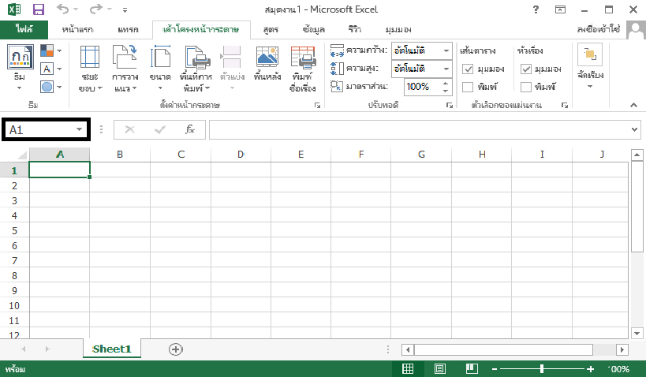Switch to the Formulas (สูตร) tab

tap(271, 29)
